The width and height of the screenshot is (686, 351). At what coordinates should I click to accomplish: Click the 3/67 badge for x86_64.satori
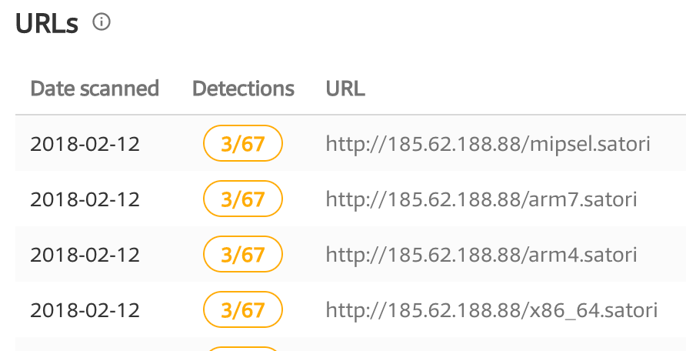coord(243,309)
